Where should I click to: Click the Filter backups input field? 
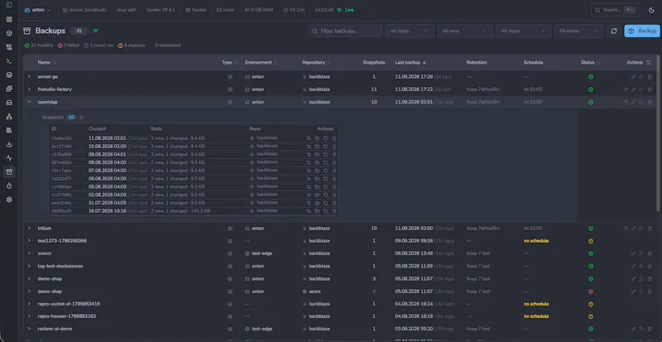click(345, 31)
